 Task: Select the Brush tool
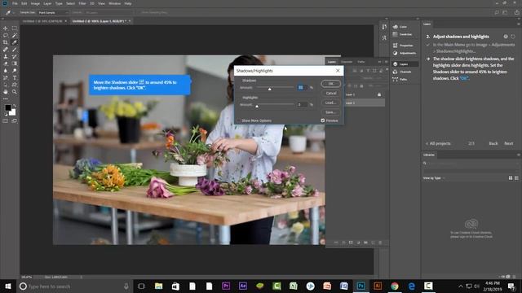pyautogui.click(x=15, y=50)
